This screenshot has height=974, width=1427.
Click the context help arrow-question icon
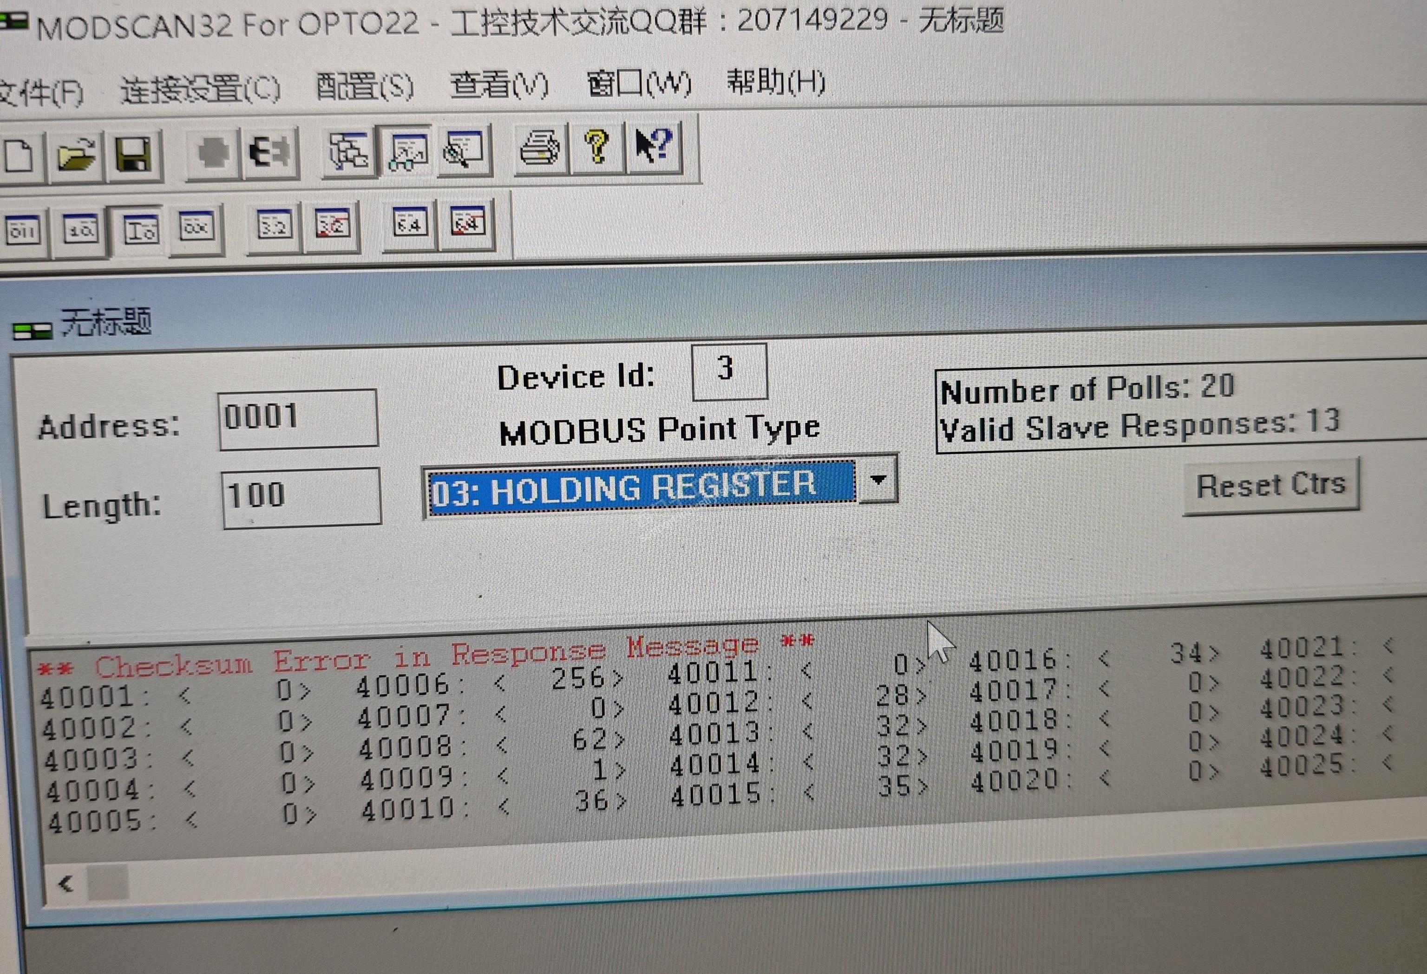653,146
